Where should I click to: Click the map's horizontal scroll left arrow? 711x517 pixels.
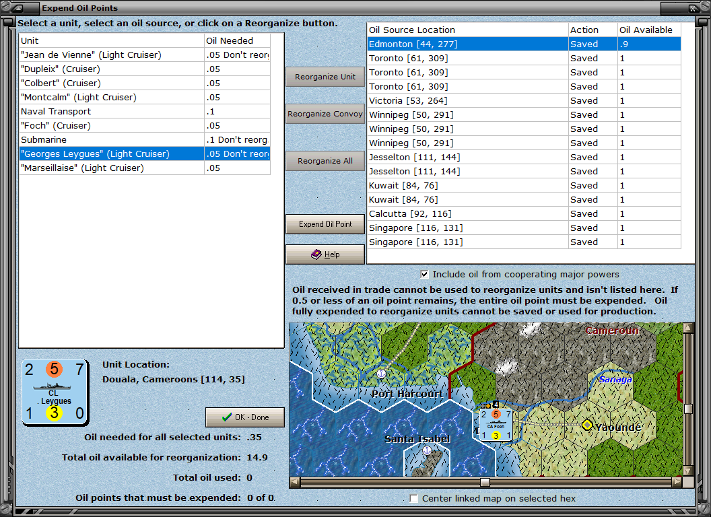click(x=295, y=481)
